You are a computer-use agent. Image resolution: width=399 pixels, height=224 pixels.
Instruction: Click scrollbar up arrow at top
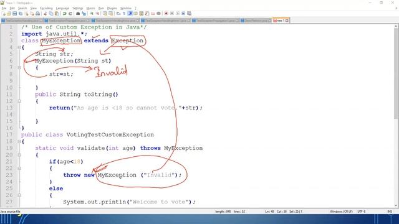click(x=396, y=26)
